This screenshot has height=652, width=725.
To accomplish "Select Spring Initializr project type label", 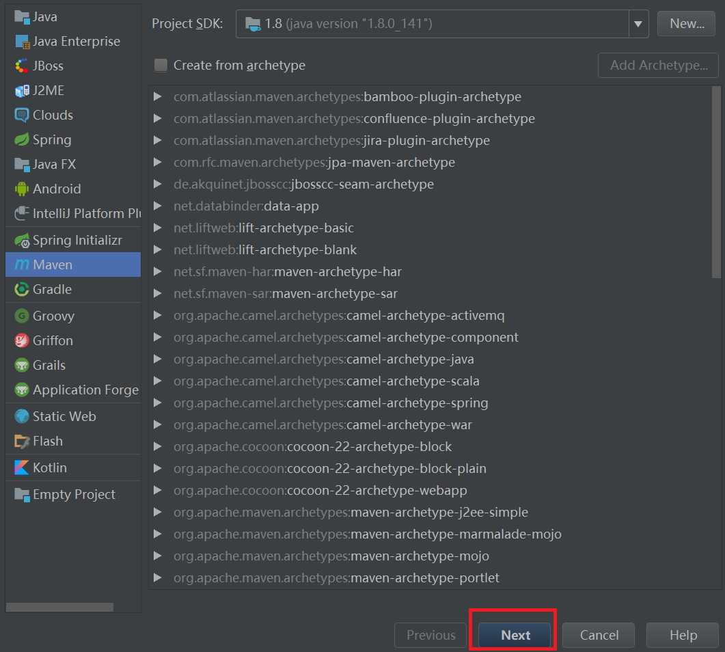I will (77, 241).
